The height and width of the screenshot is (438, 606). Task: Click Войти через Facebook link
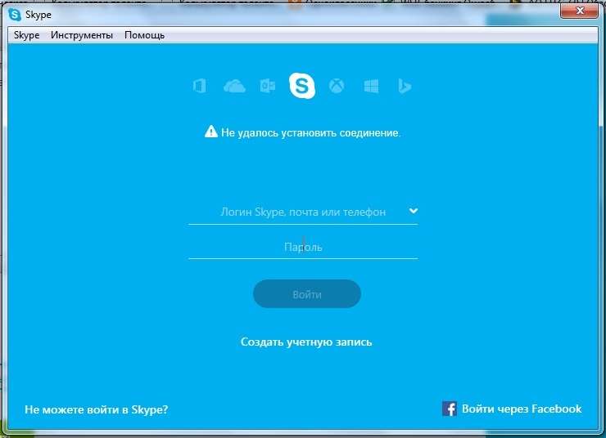(522, 409)
